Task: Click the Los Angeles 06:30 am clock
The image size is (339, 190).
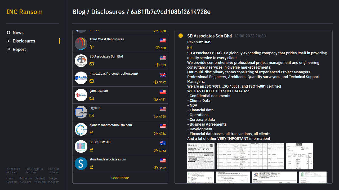Action: (x=34, y=170)
